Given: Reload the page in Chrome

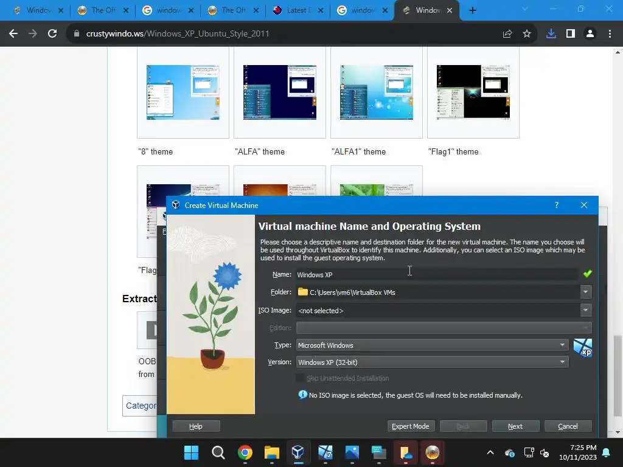Looking at the screenshot, I should coord(52,34).
